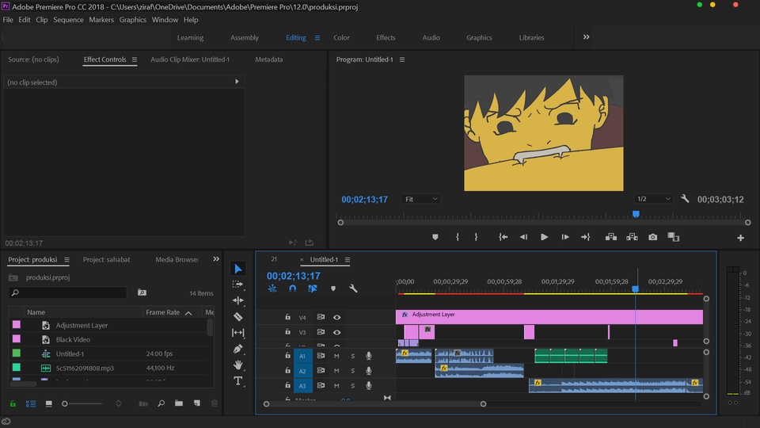Open Effect Controls panel menu

[135, 59]
